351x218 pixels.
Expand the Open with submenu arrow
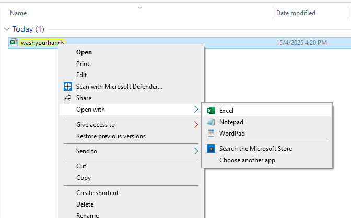pos(196,110)
